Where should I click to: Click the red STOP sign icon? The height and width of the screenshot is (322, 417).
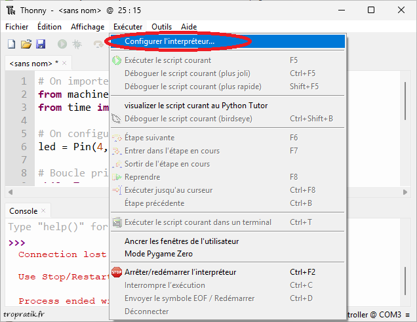click(117, 272)
